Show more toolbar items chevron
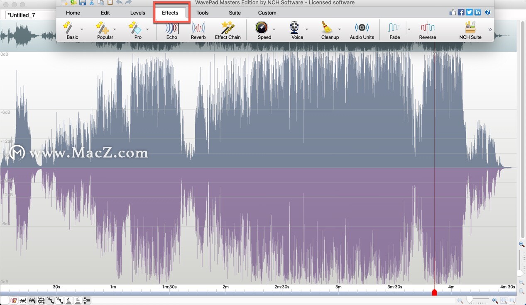Image resolution: width=526 pixels, height=305 pixels. [490, 29]
